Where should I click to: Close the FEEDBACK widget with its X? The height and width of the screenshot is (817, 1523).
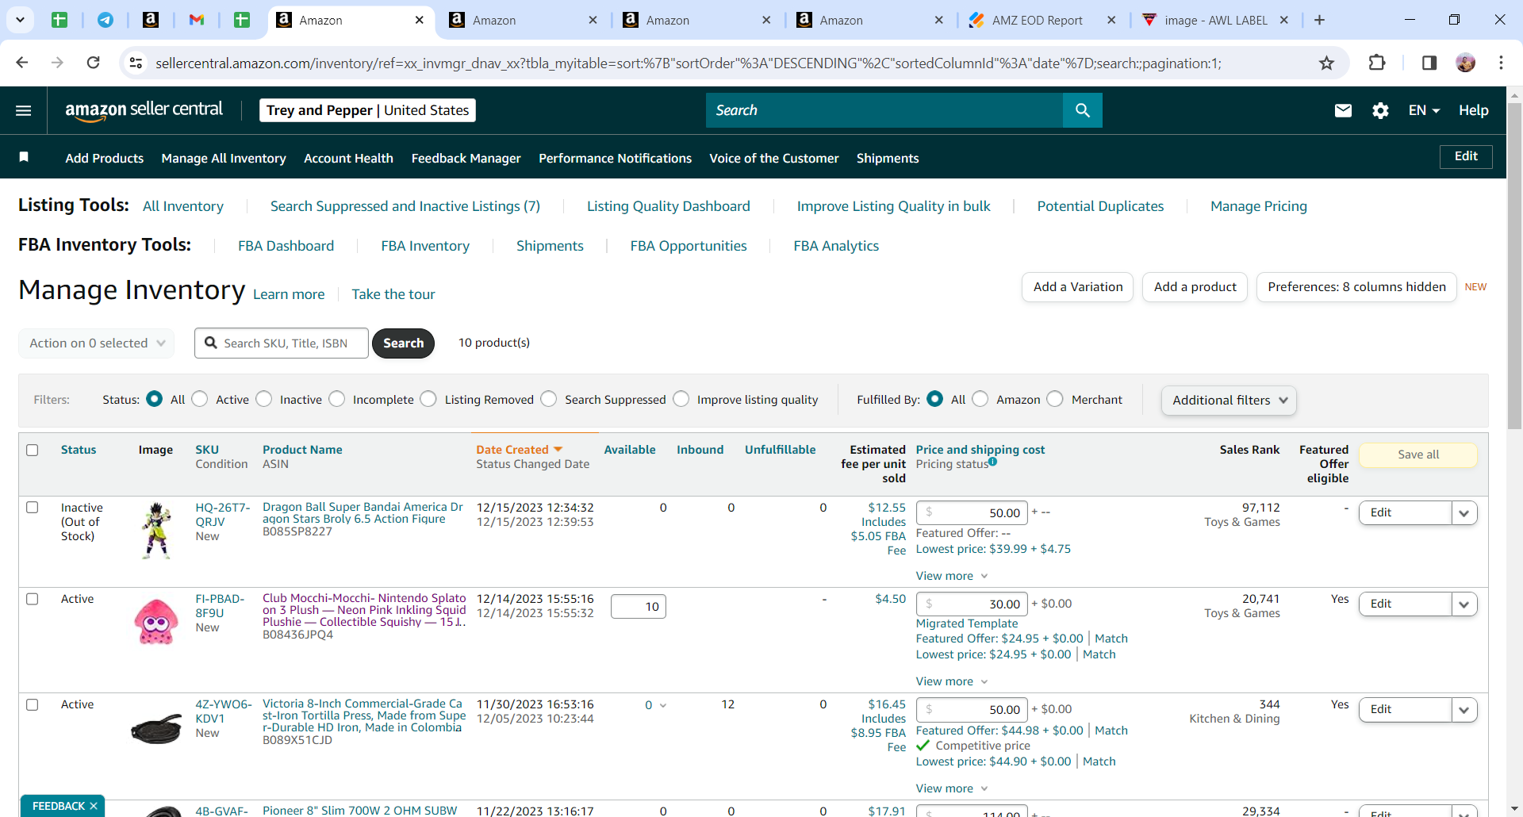click(x=94, y=806)
